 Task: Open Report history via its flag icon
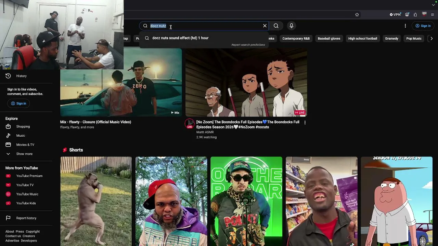tap(8, 218)
